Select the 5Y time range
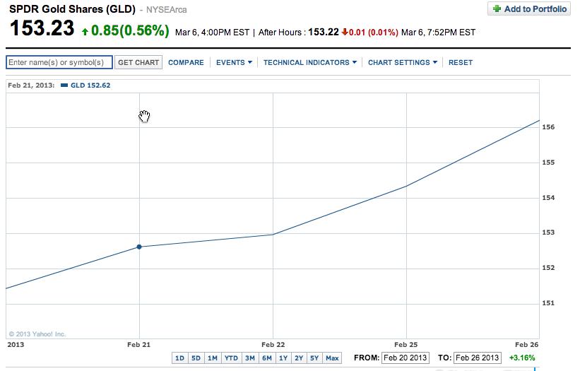Image resolution: width=580 pixels, height=371 pixels. pyautogui.click(x=314, y=358)
